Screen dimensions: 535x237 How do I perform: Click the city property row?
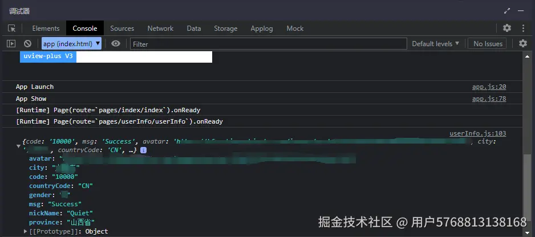click(54, 167)
